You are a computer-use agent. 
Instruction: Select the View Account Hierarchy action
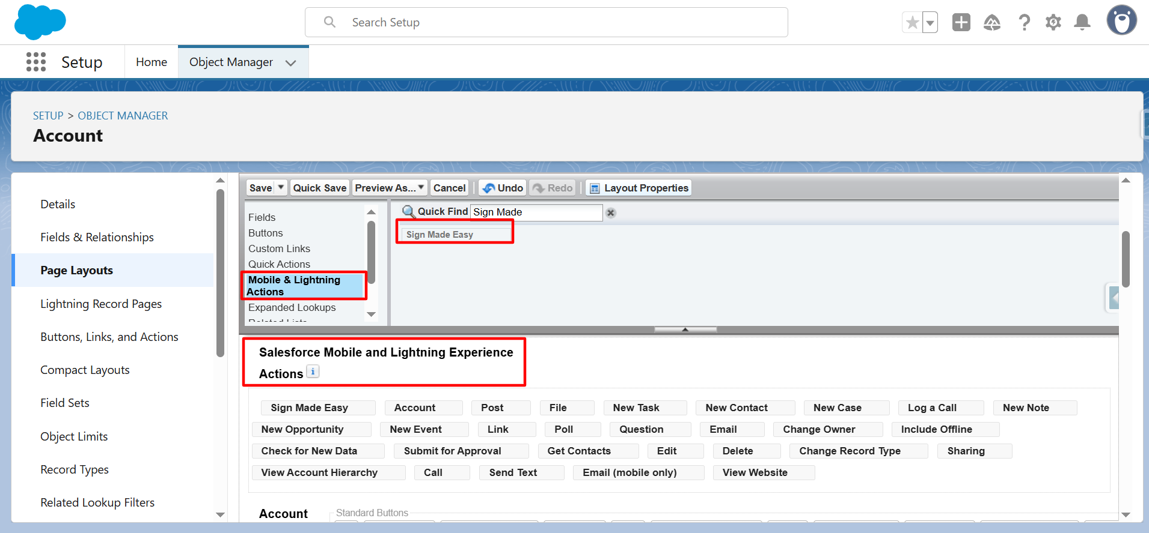(x=328, y=472)
